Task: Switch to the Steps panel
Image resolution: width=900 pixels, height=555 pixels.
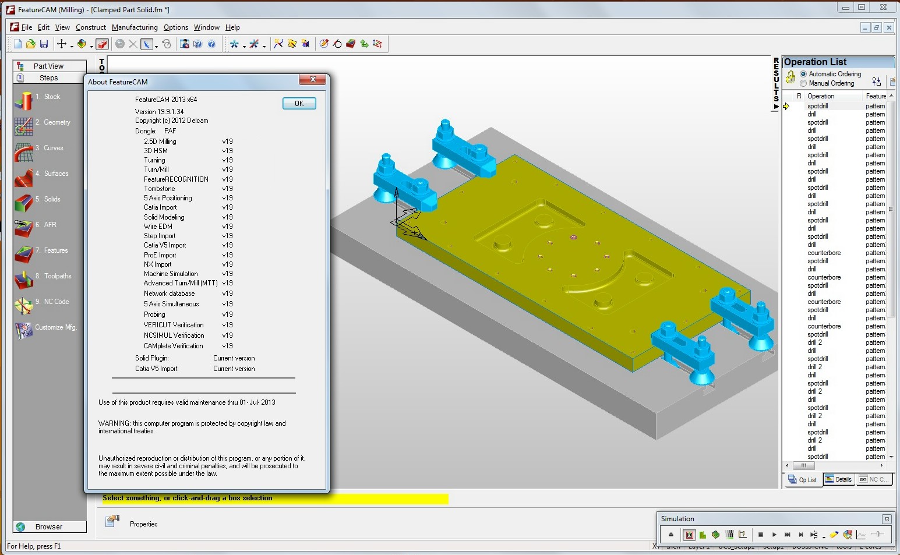Action: [x=50, y=77]
